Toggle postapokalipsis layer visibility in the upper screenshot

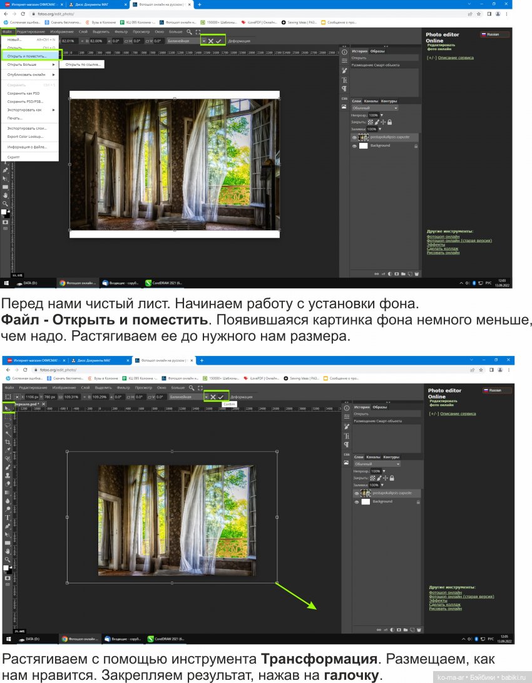354,137
